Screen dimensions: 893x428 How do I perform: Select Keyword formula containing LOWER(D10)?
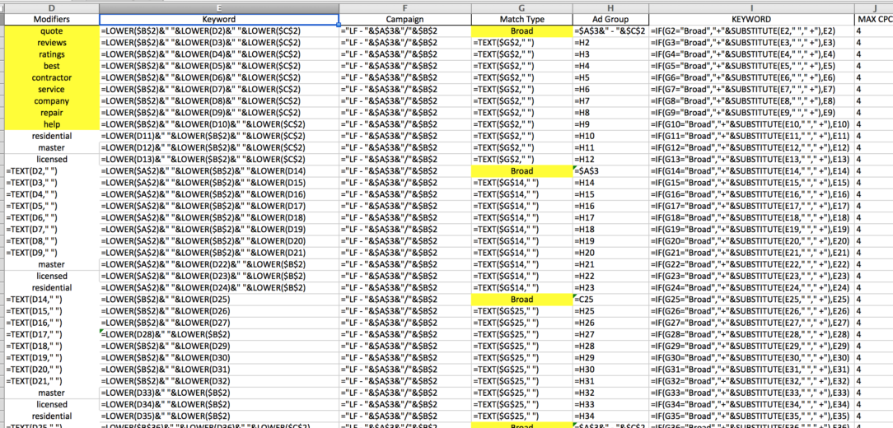pos(218,124)
